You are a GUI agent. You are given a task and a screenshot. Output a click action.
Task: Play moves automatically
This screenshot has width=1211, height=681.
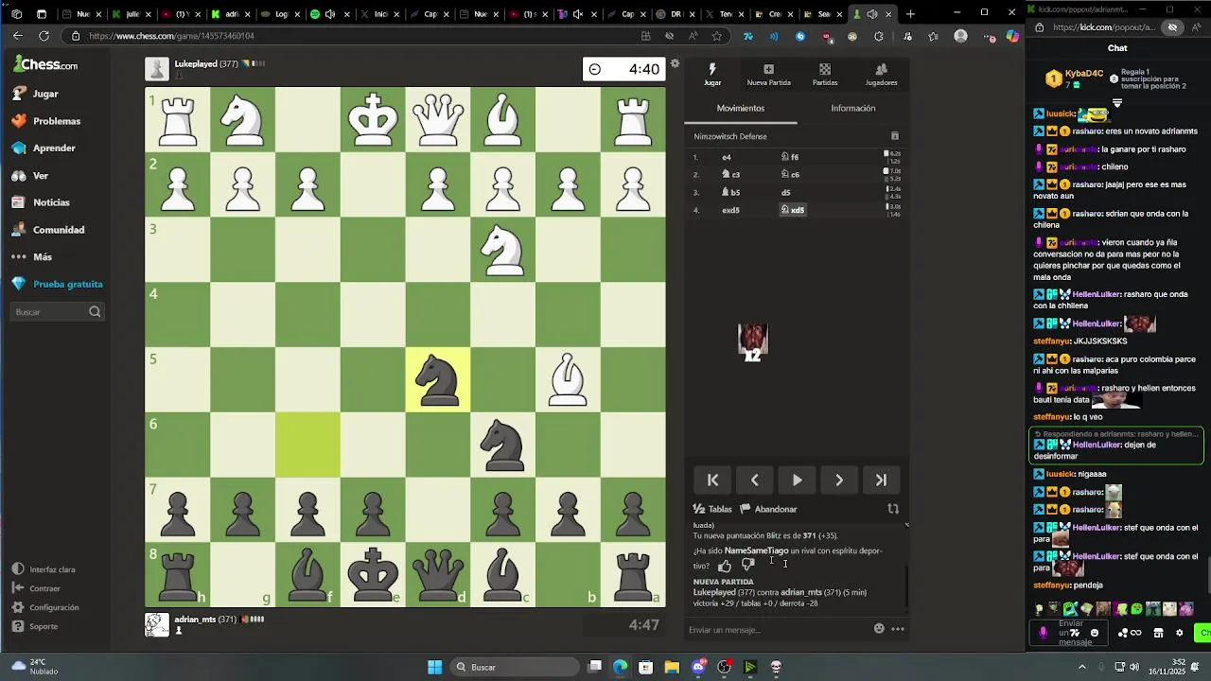point(797,480)
